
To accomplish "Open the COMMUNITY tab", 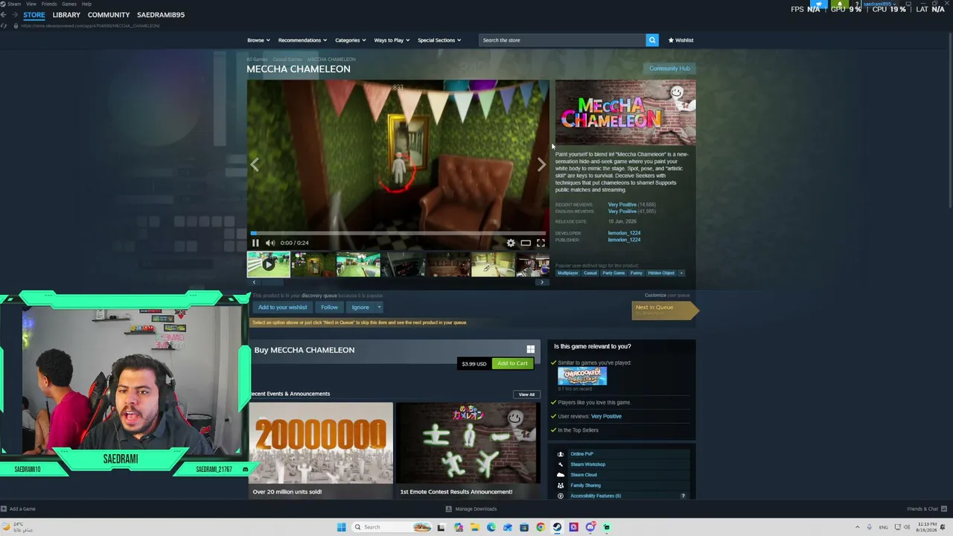I will tap(109, 15).
